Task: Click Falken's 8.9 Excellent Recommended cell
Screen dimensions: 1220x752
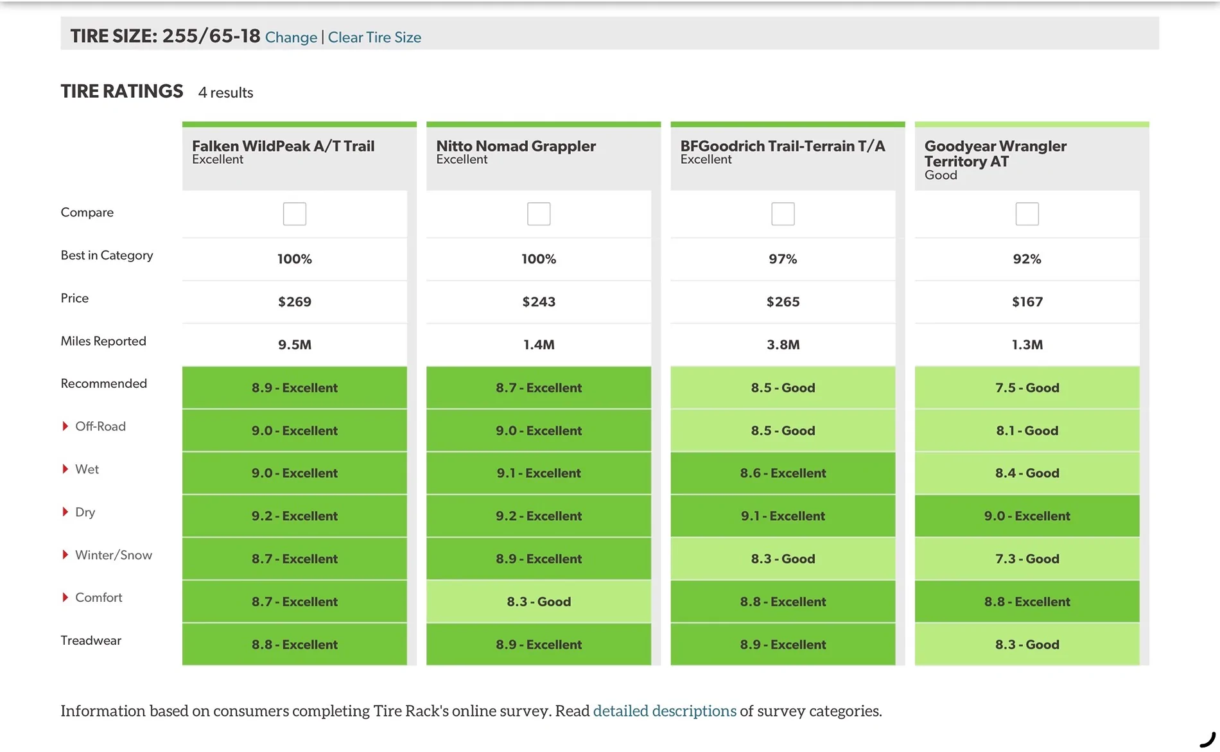Action: tap(295, 388)
